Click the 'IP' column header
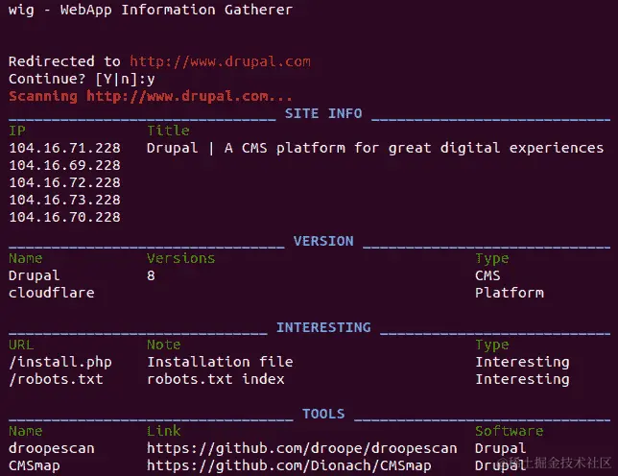The image size is (618, 476). [17, 131]
